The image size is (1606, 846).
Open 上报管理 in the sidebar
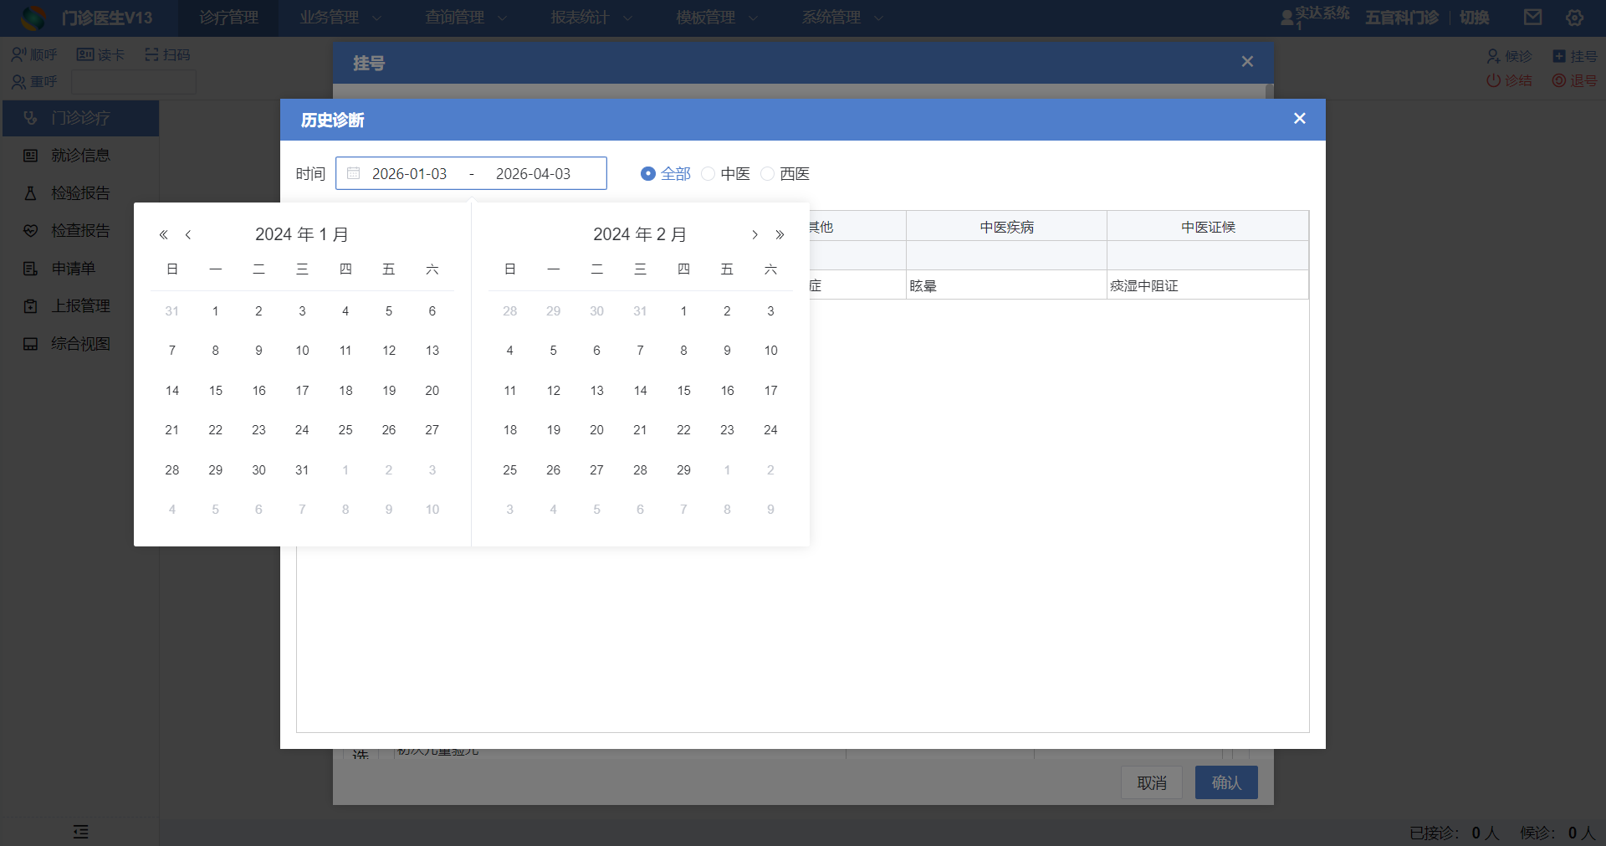click(x=80, y=306)
